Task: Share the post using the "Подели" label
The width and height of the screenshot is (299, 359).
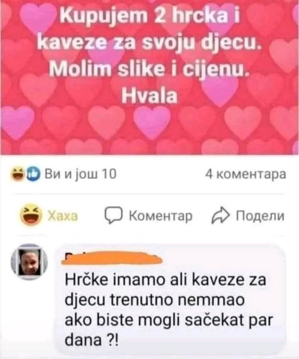Action: point(260,216)
